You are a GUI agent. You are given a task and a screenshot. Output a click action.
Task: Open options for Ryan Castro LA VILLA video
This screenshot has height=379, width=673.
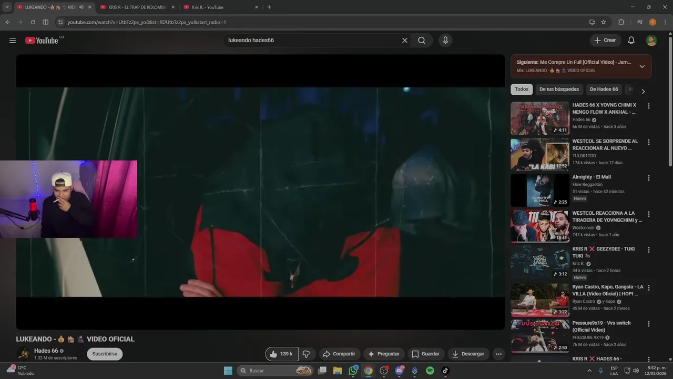pos(648,288)
